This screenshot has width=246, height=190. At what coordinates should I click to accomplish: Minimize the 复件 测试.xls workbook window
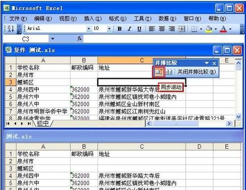(217, 50)
